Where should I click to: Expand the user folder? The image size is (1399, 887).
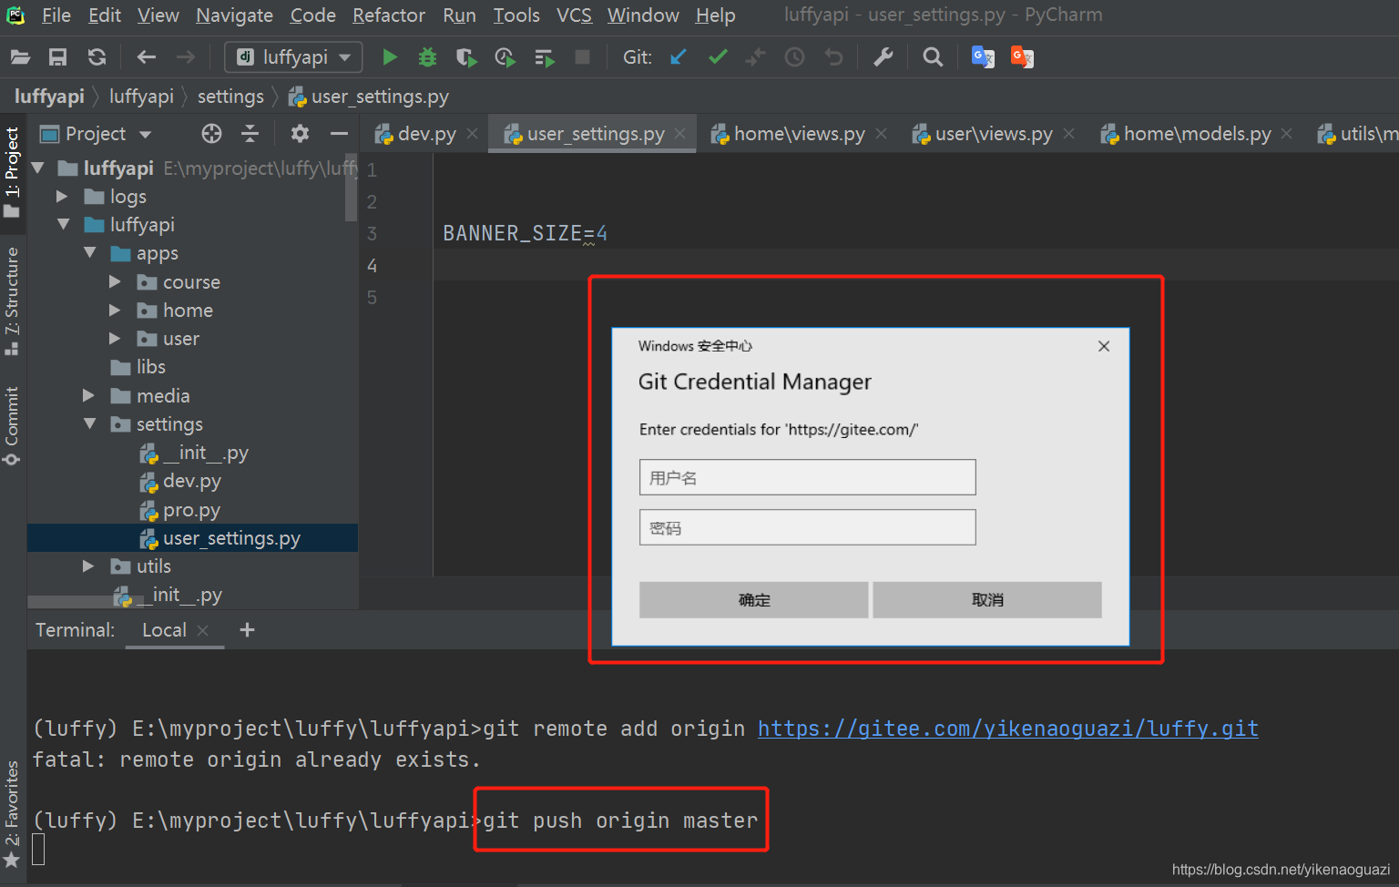coord(115,339)
